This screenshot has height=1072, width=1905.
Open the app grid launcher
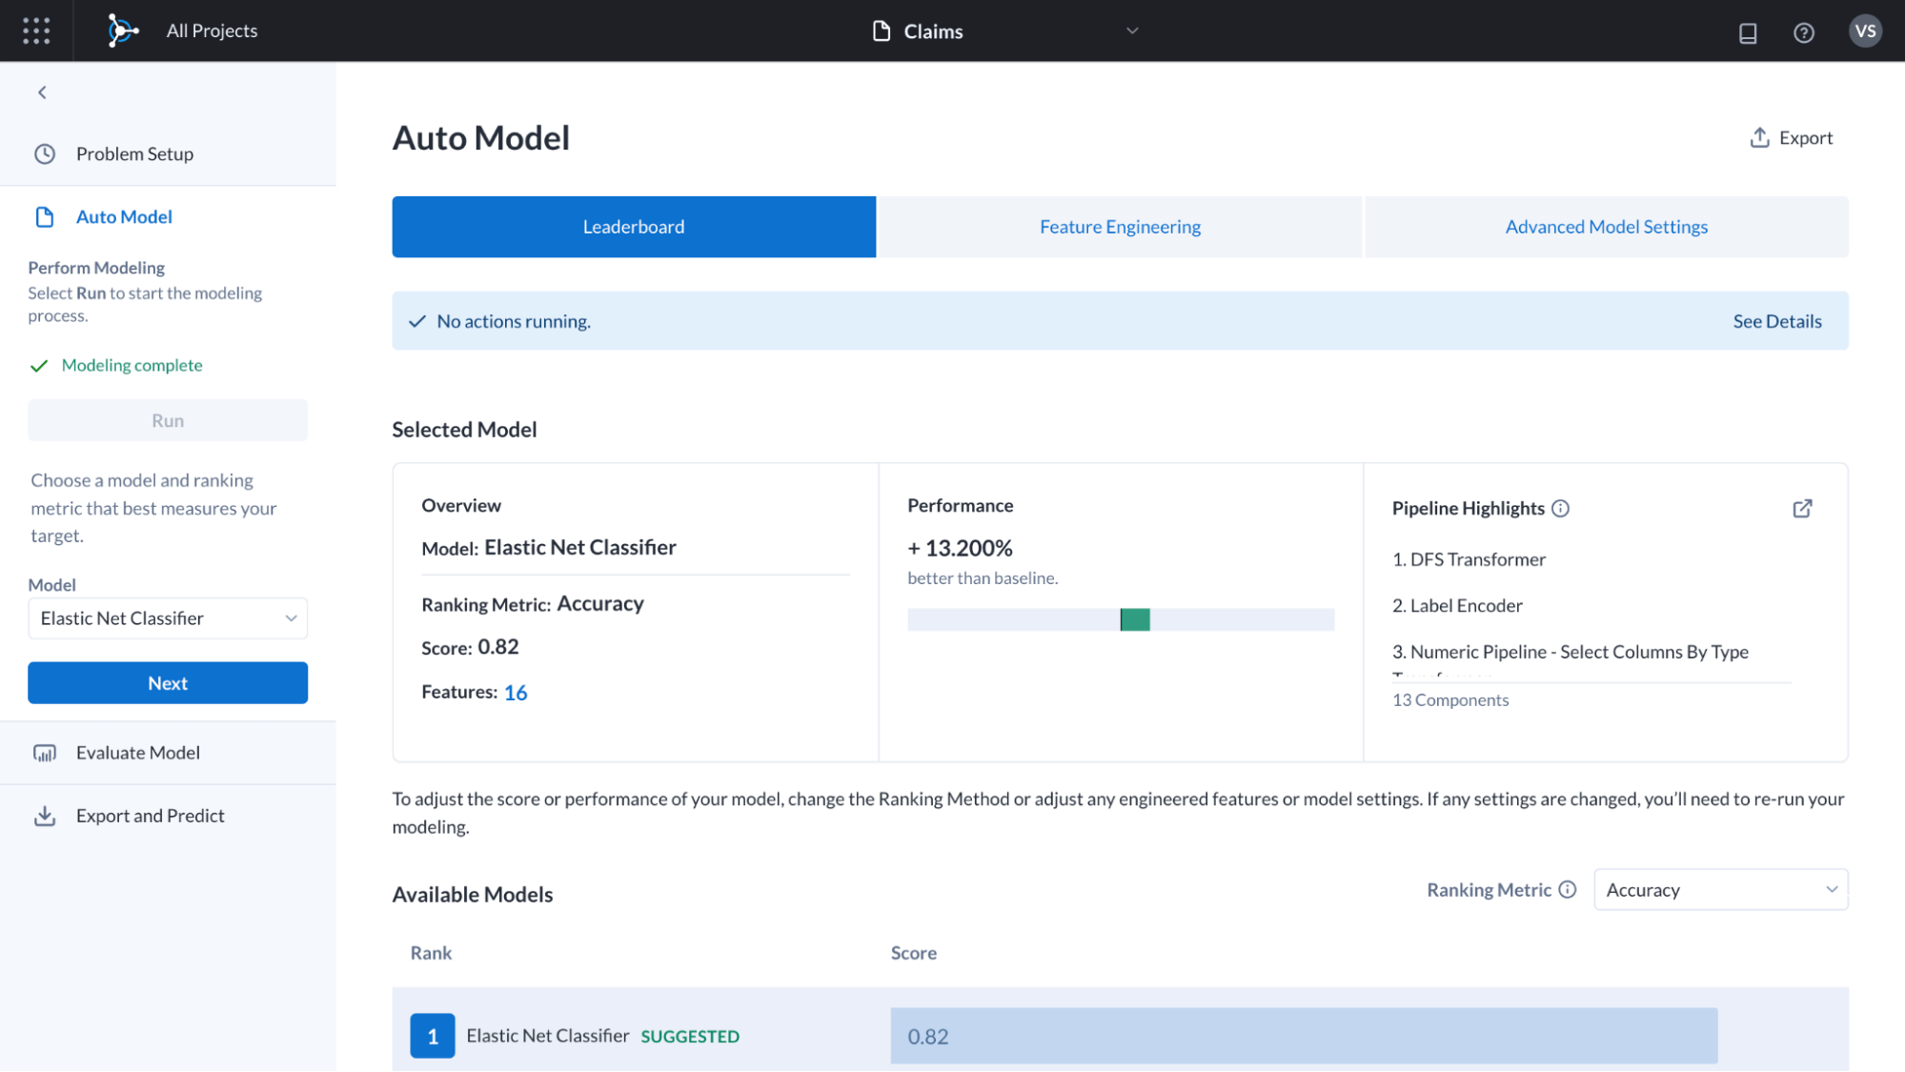click(36, 30)
